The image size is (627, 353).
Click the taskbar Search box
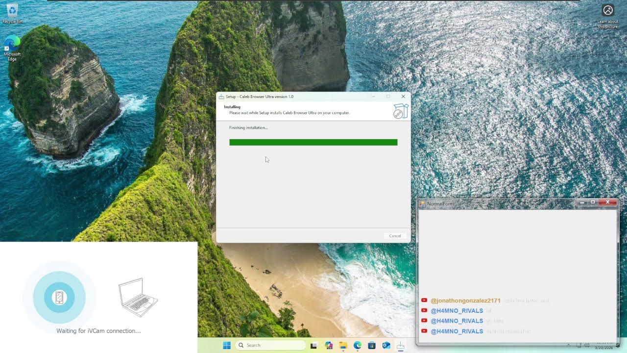tap(270, 345)
